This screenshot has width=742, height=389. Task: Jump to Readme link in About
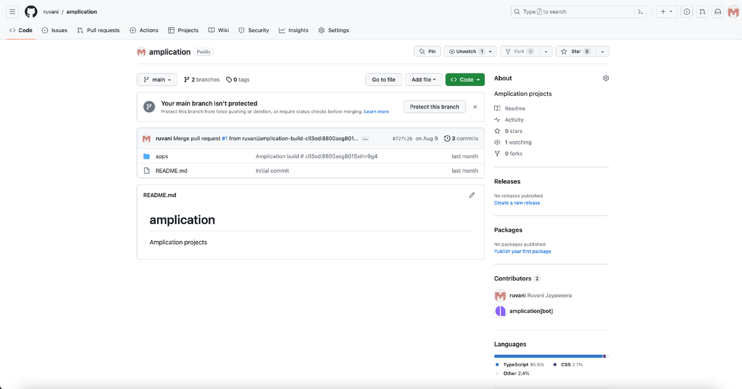pos(510,109)
